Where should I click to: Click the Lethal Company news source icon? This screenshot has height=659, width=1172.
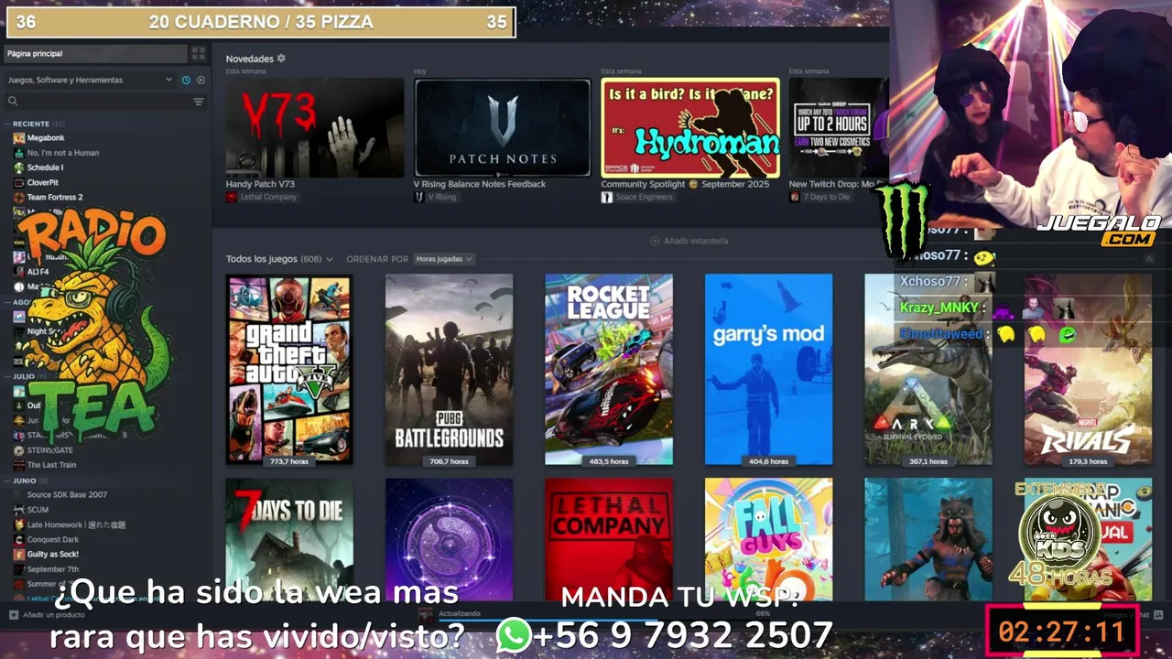232,197
